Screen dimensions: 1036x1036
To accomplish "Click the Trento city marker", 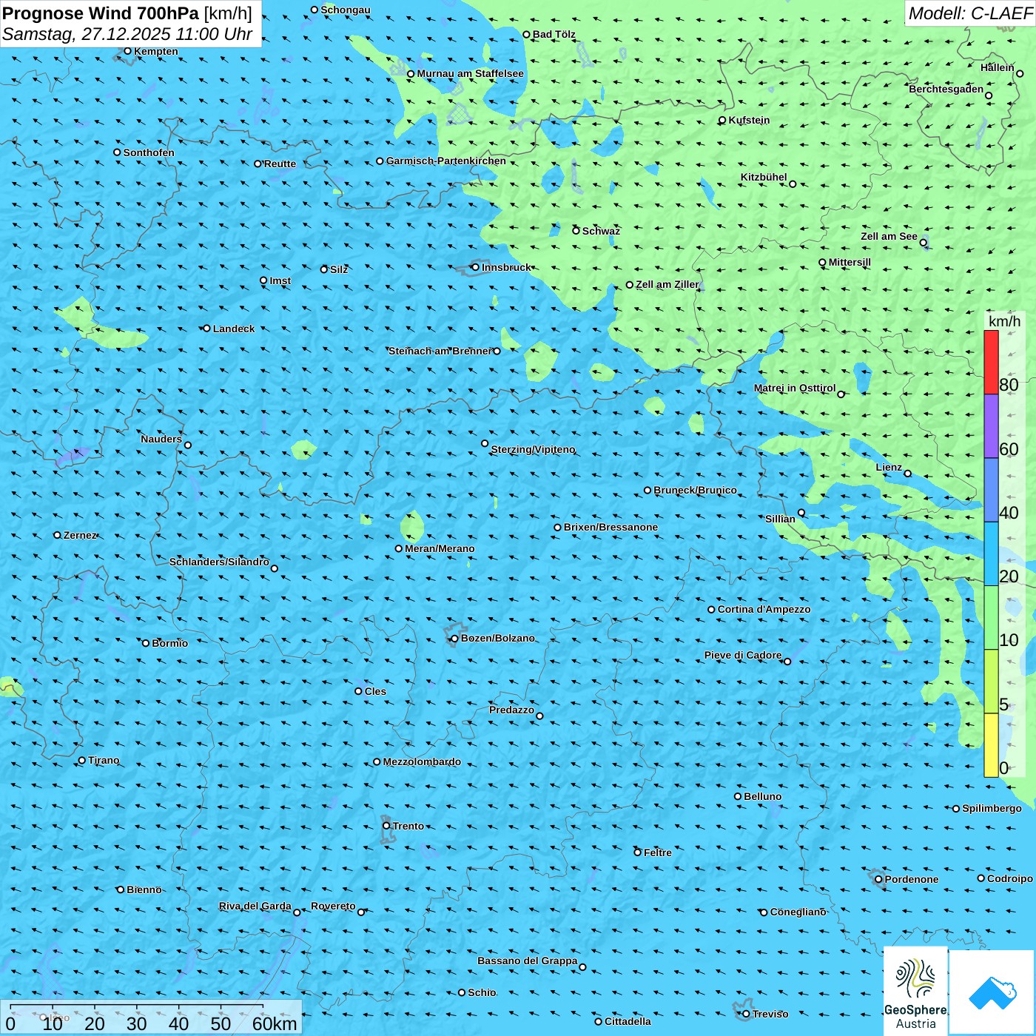I will coord(386,826).
